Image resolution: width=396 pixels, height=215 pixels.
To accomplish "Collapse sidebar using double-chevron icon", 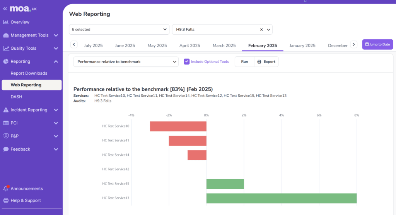I will [x=5, y=8].
